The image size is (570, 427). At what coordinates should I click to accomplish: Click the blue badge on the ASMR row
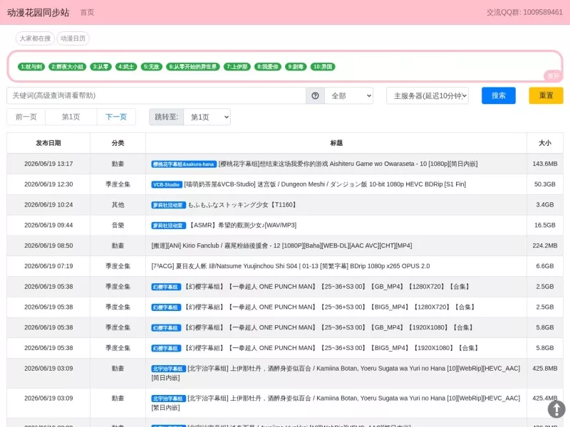168,226
